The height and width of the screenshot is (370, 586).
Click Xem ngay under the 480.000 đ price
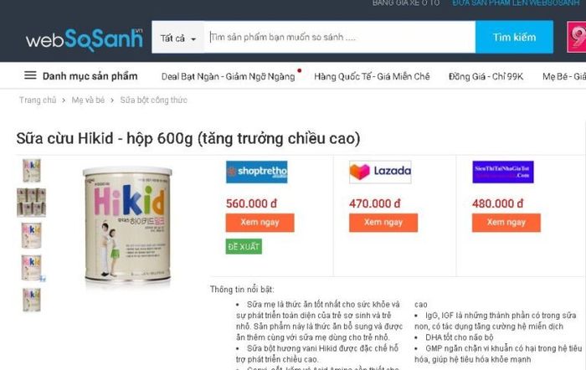(506, 223)
